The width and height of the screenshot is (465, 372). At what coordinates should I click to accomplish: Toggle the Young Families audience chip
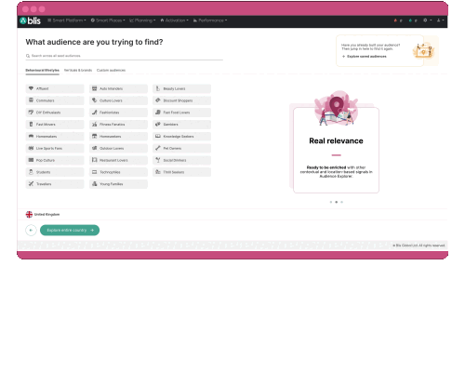[118, 184]
